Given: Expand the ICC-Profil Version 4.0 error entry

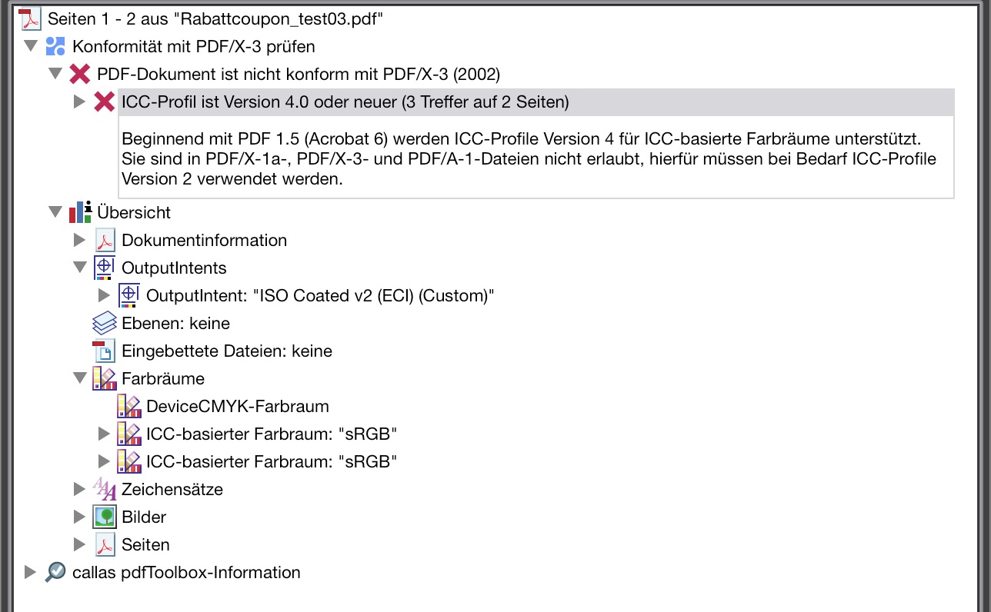Looking at the screenshot, I should [78, 101].
